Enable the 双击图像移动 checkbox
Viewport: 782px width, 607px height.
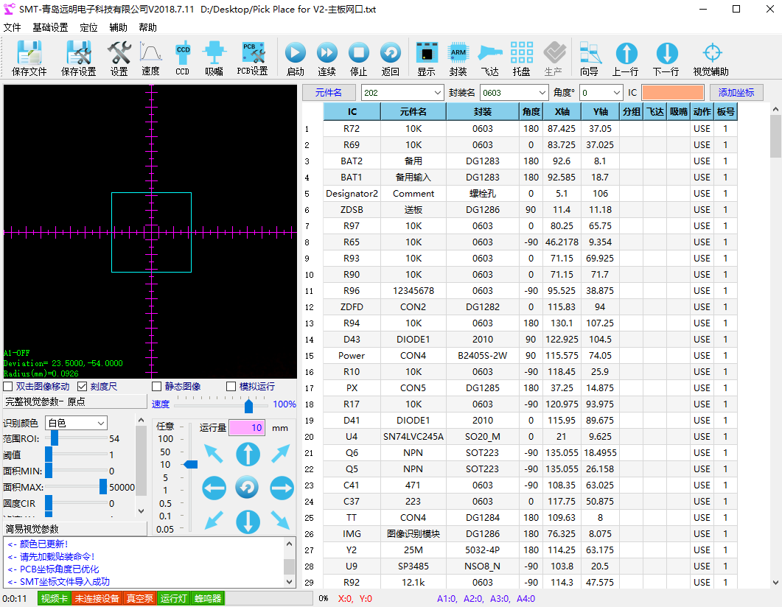8,387
